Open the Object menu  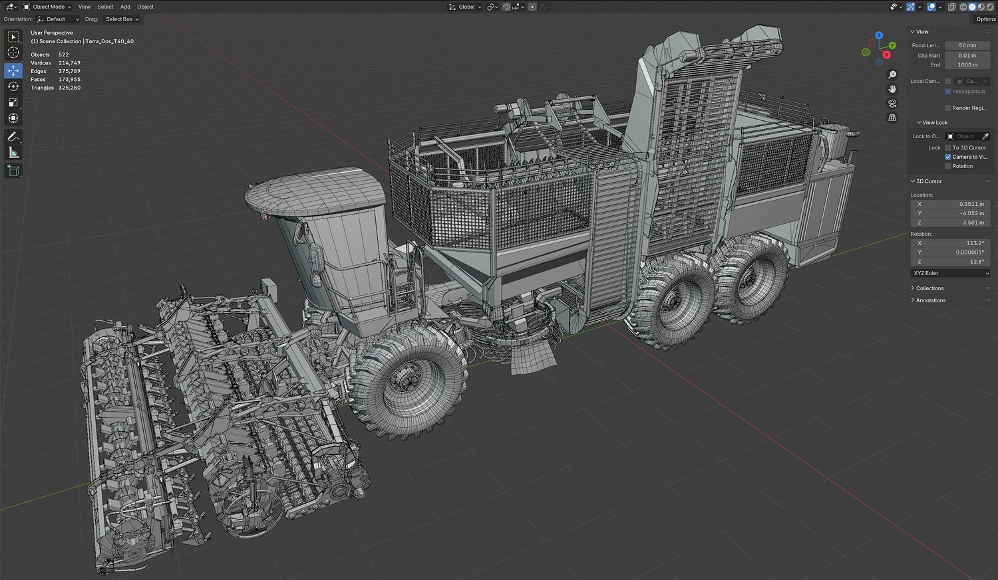click(145, 7)
